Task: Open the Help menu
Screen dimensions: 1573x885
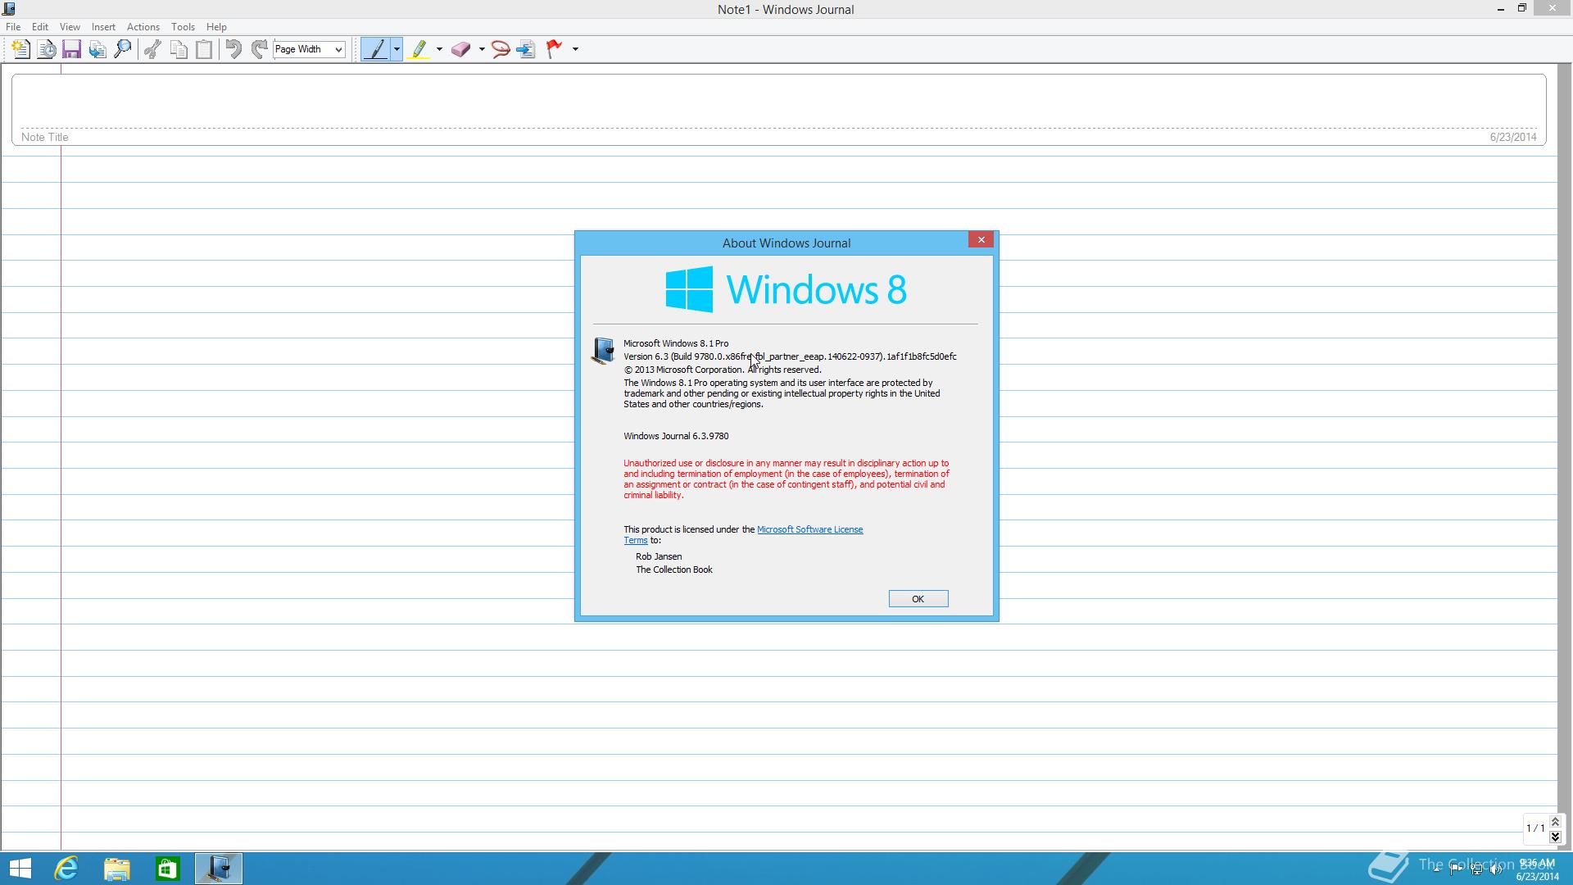Action: pyautogui.click(x=216, y=27)
